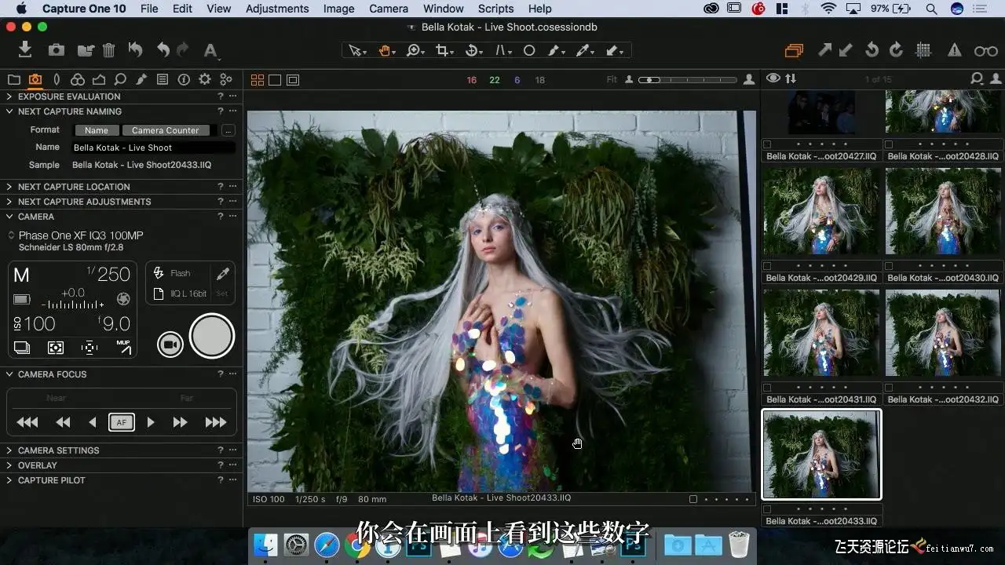The image size is (1005, 565).
Task: Click the Import images icon in toolbar
Action: 25,50
